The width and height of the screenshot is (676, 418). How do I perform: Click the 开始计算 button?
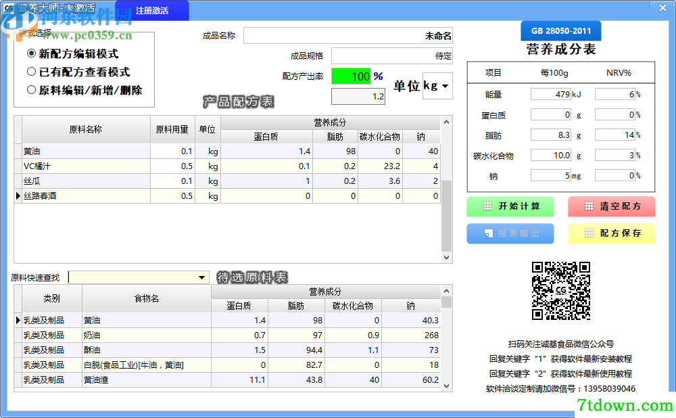coord(510,206)
